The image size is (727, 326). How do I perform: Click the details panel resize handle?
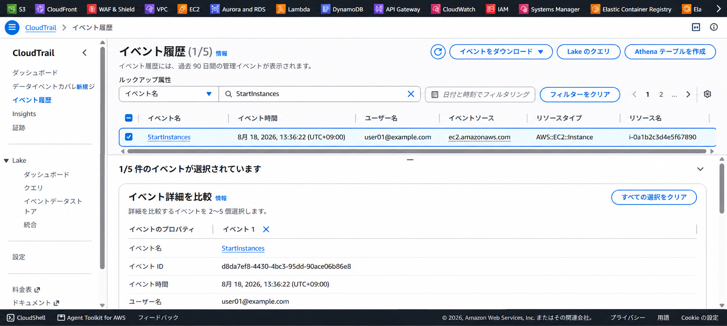(x=410, y=160)
